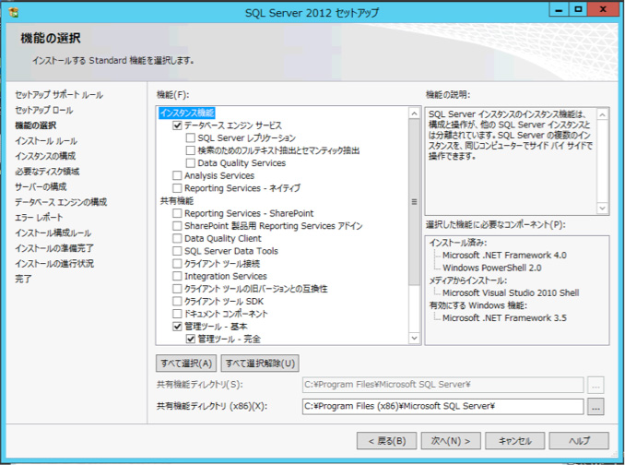The height and width of the screenshot is (465, 625).
Task: Select インストールの準備完了 step
Action: (54, 248)
